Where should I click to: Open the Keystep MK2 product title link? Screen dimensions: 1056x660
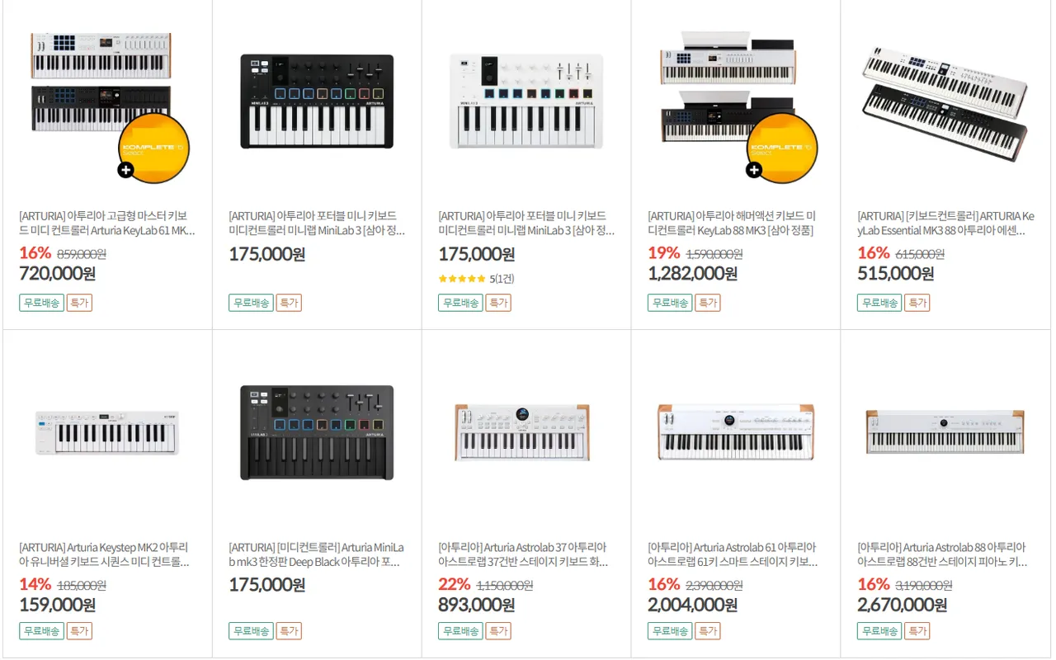104,554
